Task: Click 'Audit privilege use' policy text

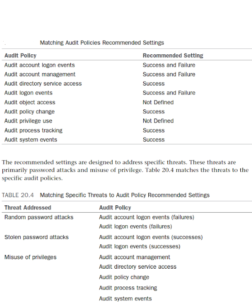Action: 28,121
